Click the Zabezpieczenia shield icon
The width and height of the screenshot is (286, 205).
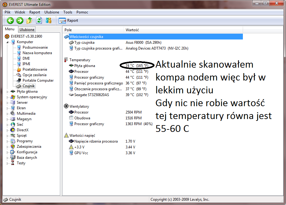[13, 147]
